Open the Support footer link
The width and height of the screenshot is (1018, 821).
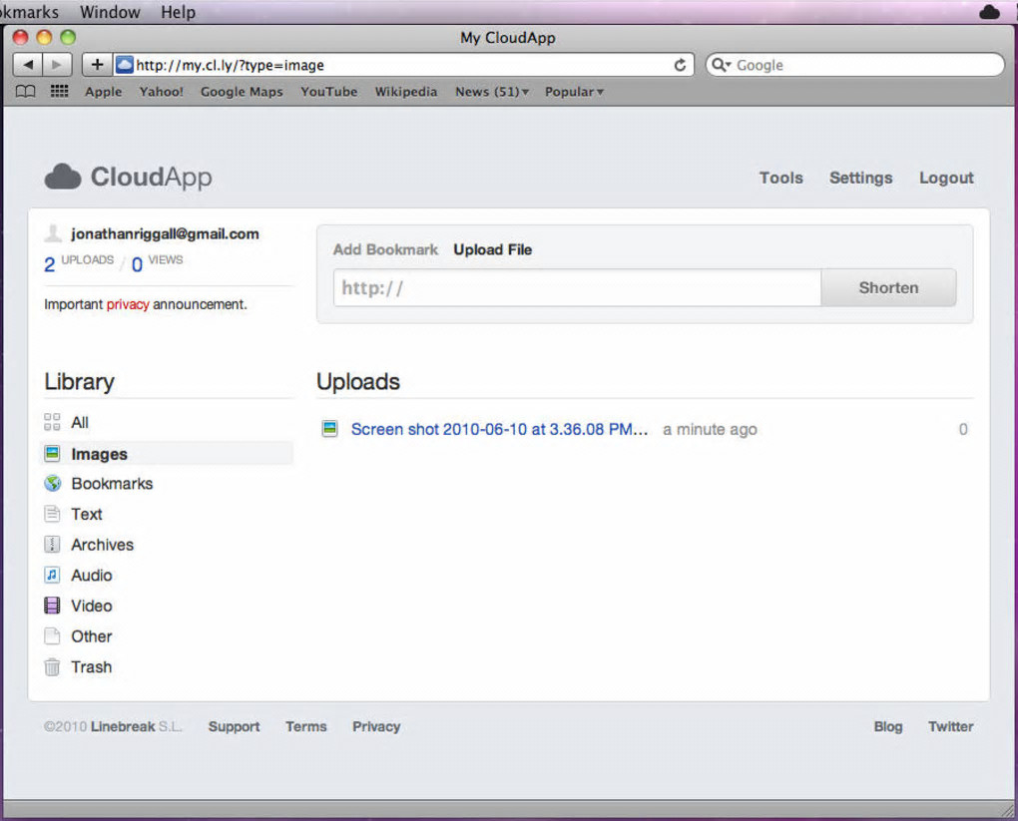(x=234, y=726)
